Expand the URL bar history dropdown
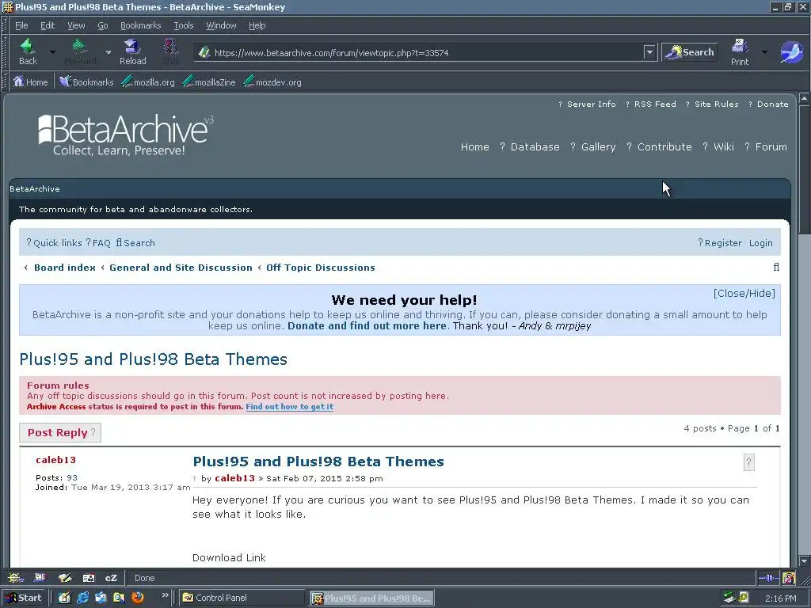 click(649, 52)
